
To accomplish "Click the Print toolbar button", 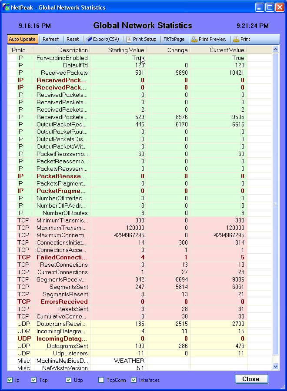I will tap(242, 39).
